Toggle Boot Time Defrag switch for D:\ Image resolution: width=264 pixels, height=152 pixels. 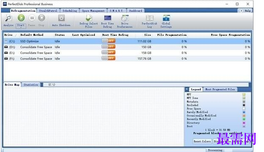(109, 46)
